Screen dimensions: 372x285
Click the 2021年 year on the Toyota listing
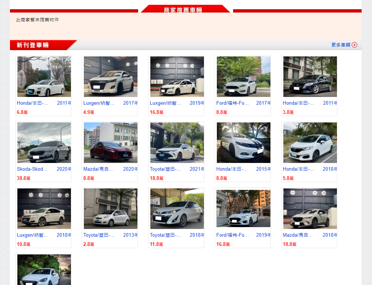[197, 169]
